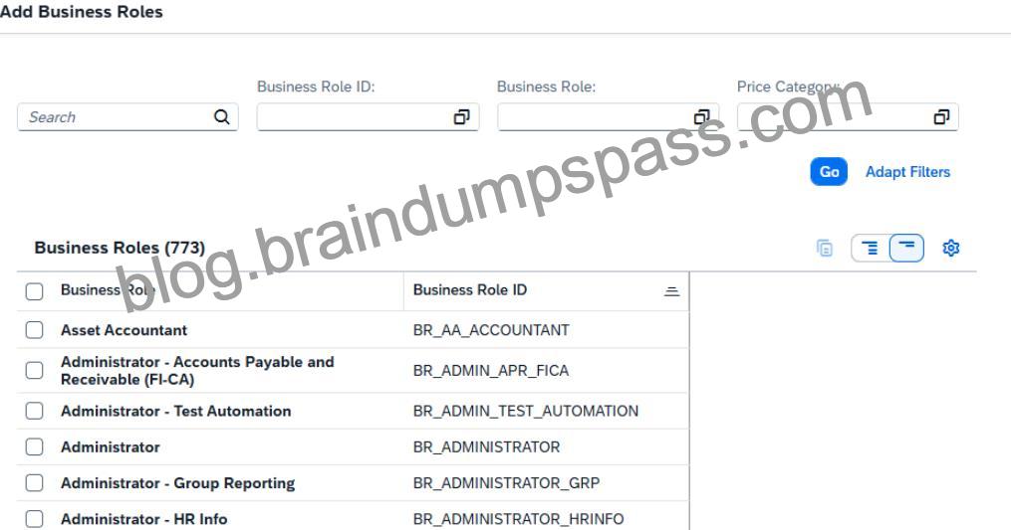Open Business Role ID column sort menu
1011x530 pixels.
pos(671,291)
